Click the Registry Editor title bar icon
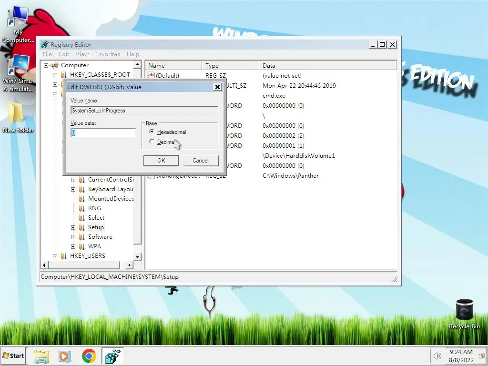Viewport: 488px width, 366px height. point(44,45)
